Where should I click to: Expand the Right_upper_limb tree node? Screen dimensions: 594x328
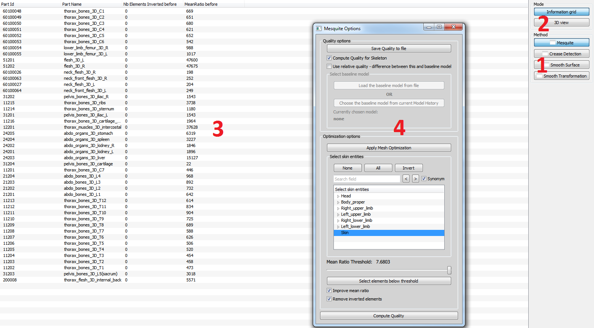coord(338,208)
